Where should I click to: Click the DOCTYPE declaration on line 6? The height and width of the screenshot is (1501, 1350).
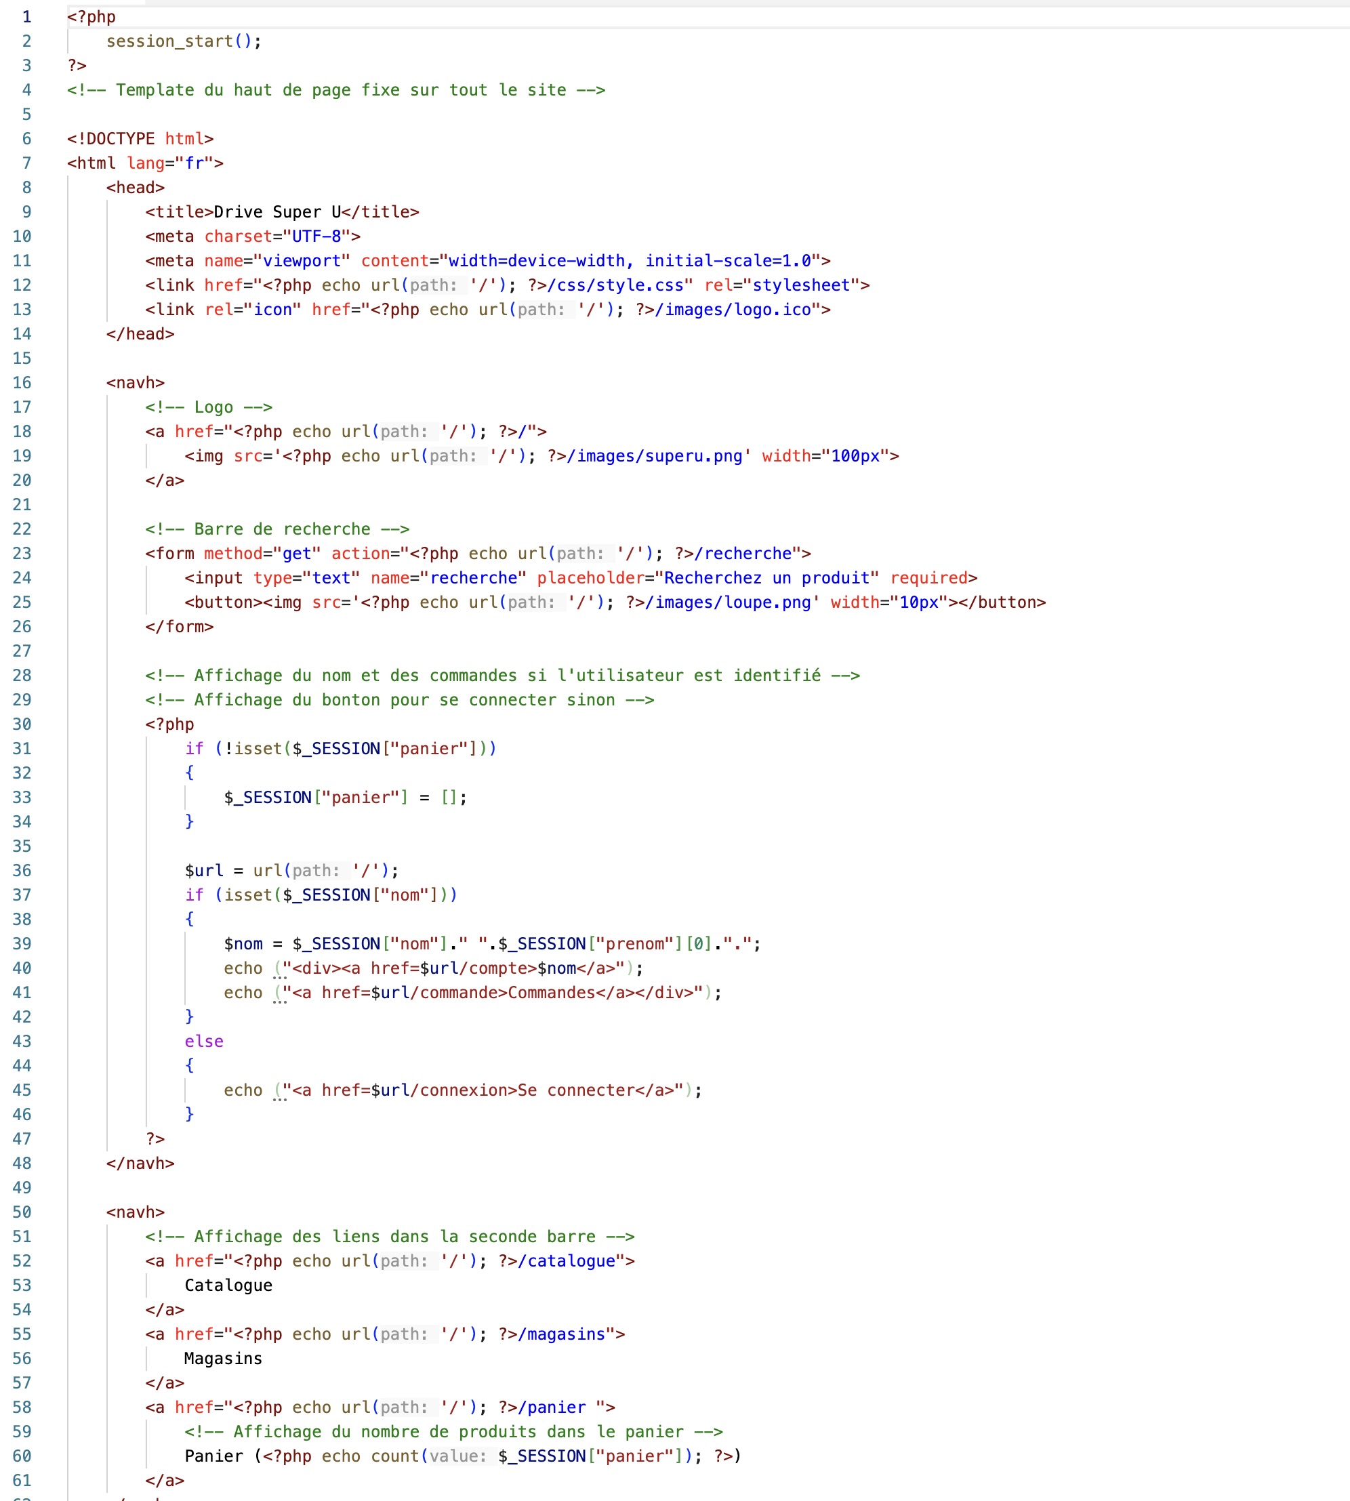141,138
